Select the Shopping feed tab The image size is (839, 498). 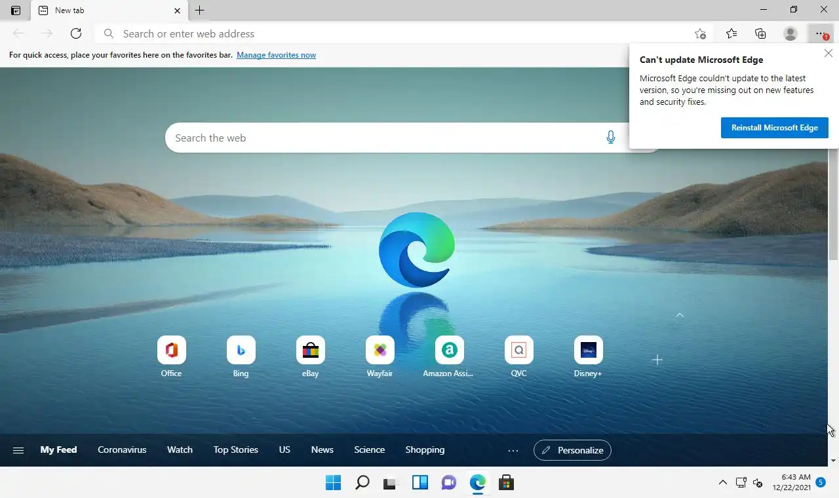[425, 450]
